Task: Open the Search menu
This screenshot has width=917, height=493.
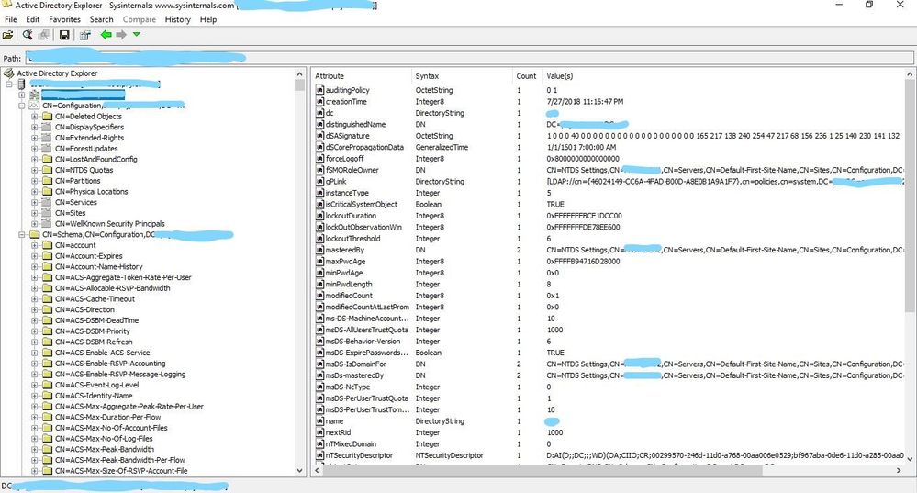Action: (x=101, y=19)
